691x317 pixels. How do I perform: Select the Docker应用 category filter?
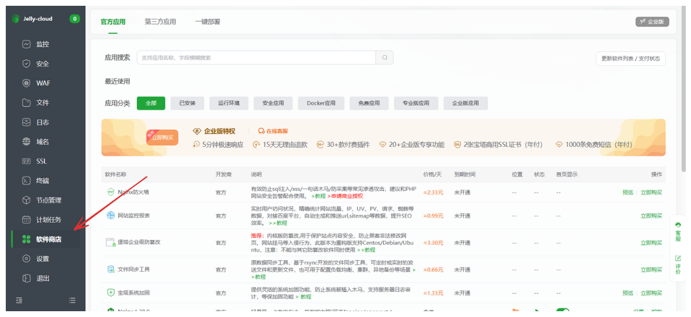(321, 104)
